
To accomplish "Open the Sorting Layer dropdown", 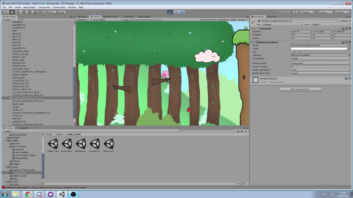I will (x=320, y=63).
